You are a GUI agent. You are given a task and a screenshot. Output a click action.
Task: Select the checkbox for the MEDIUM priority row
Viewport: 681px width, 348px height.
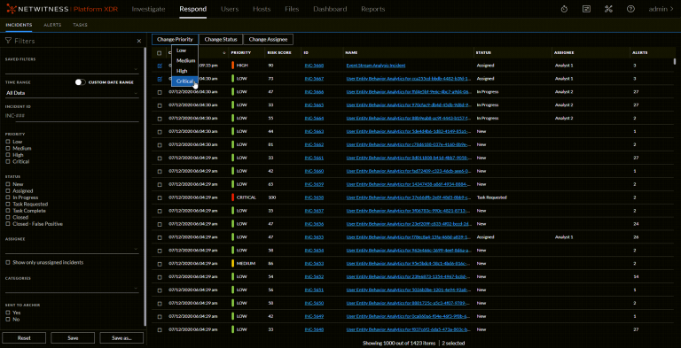[160, 263]
